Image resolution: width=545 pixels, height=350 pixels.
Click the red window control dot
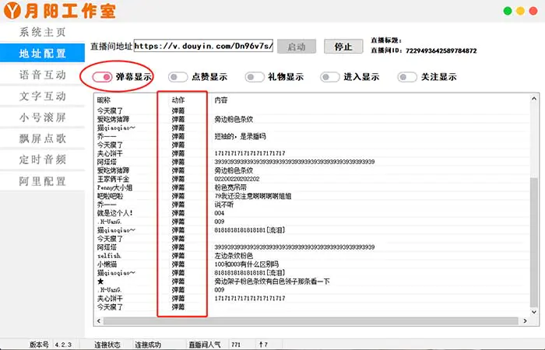tap(533, 12)
